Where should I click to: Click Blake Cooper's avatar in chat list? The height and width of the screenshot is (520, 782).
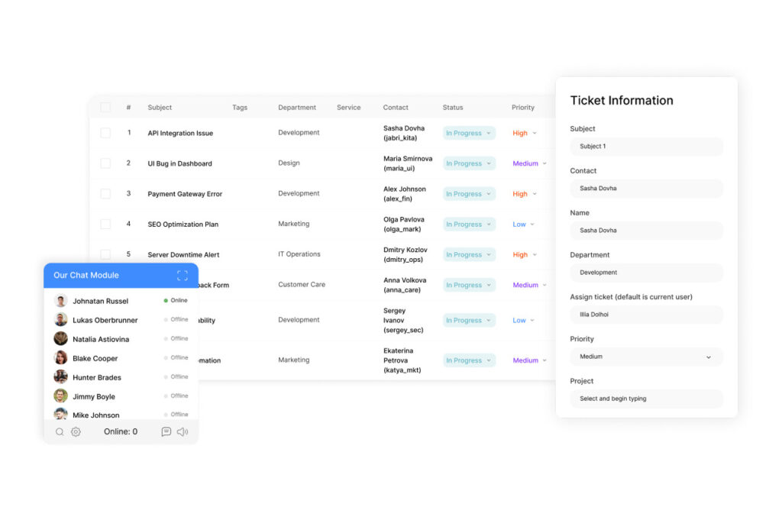pyautogui.click(x=60, y=358)
